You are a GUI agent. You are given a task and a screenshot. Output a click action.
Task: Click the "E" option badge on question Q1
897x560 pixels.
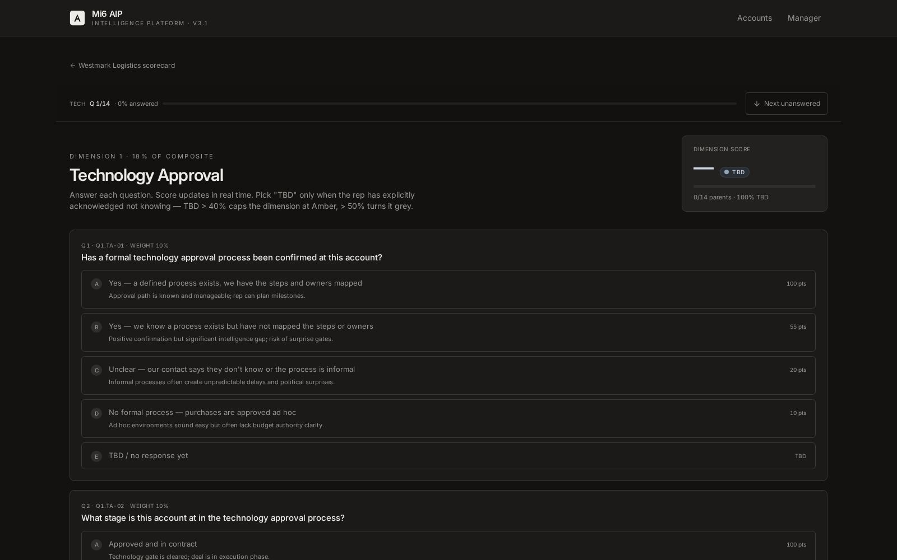96,456
